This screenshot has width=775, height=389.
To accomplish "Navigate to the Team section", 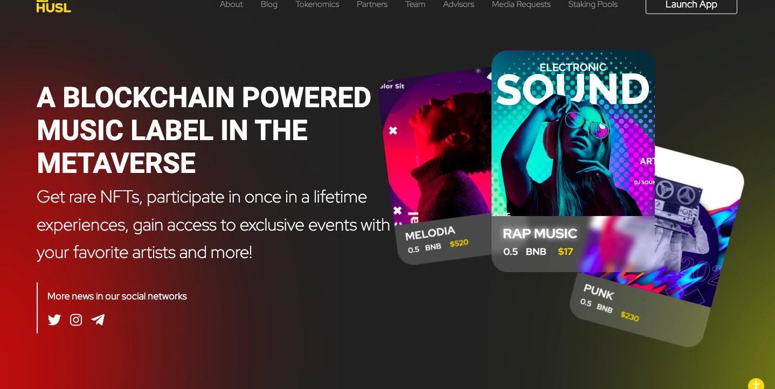I will [415, 4].
